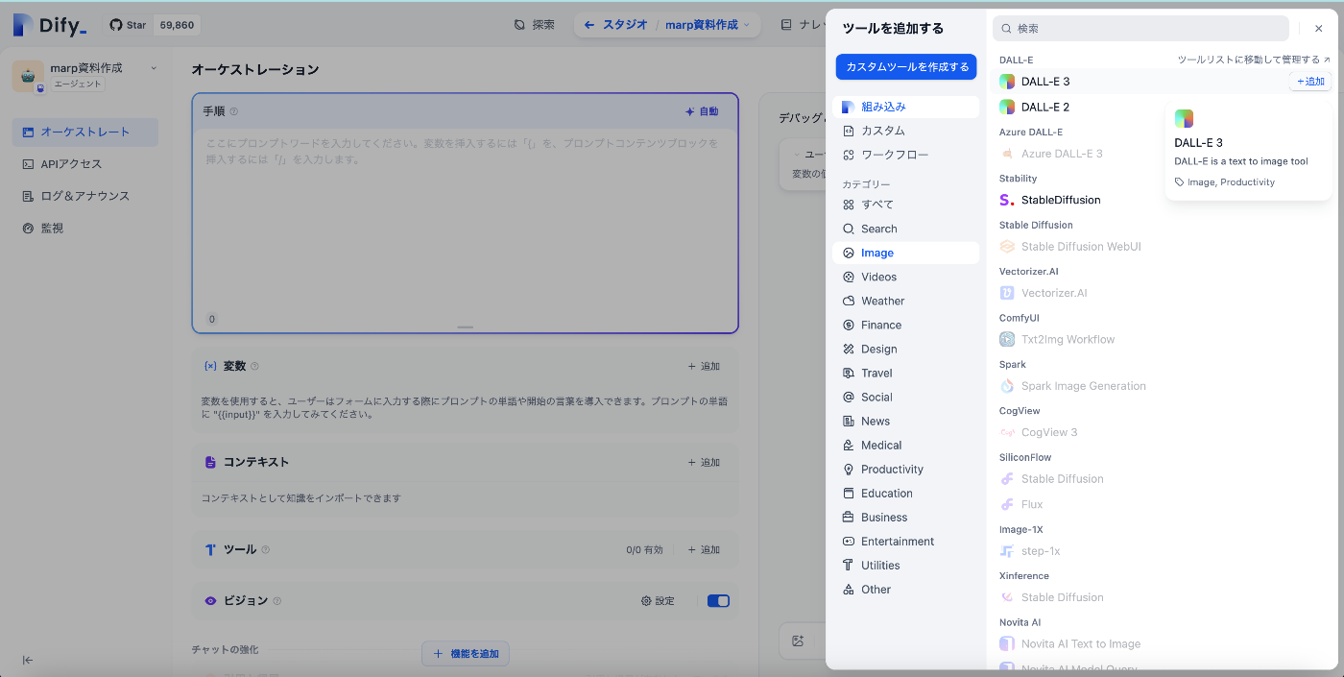This screenshot has height=677, width=1344.
Task: Select the Other category
Action: (905, 589)
